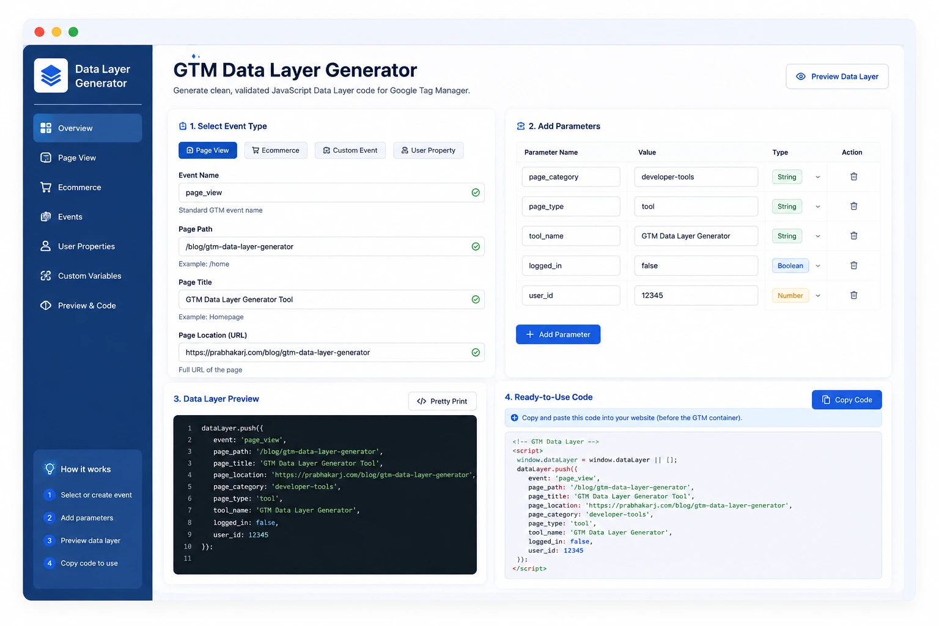Click the info icon in the copy-paste notice
This screenshot has height=626, width=939.
click(x=514, y=418)
